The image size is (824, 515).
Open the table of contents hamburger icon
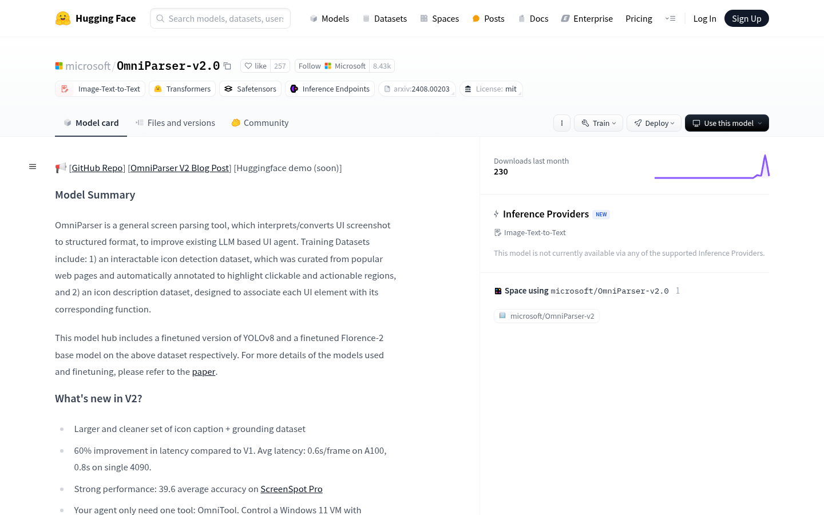[x=33, y=166]
